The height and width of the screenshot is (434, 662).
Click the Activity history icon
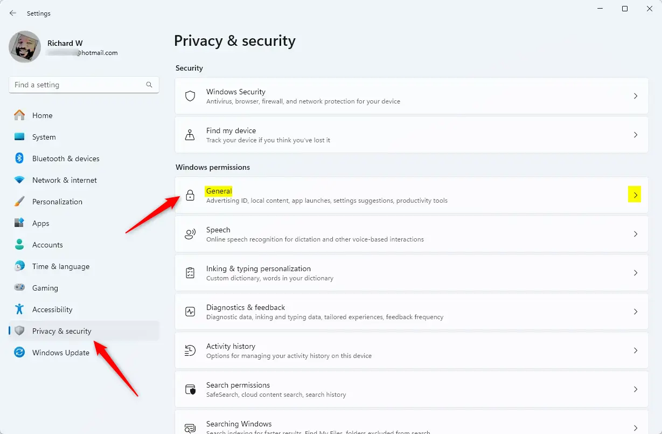tap(190, 350)
